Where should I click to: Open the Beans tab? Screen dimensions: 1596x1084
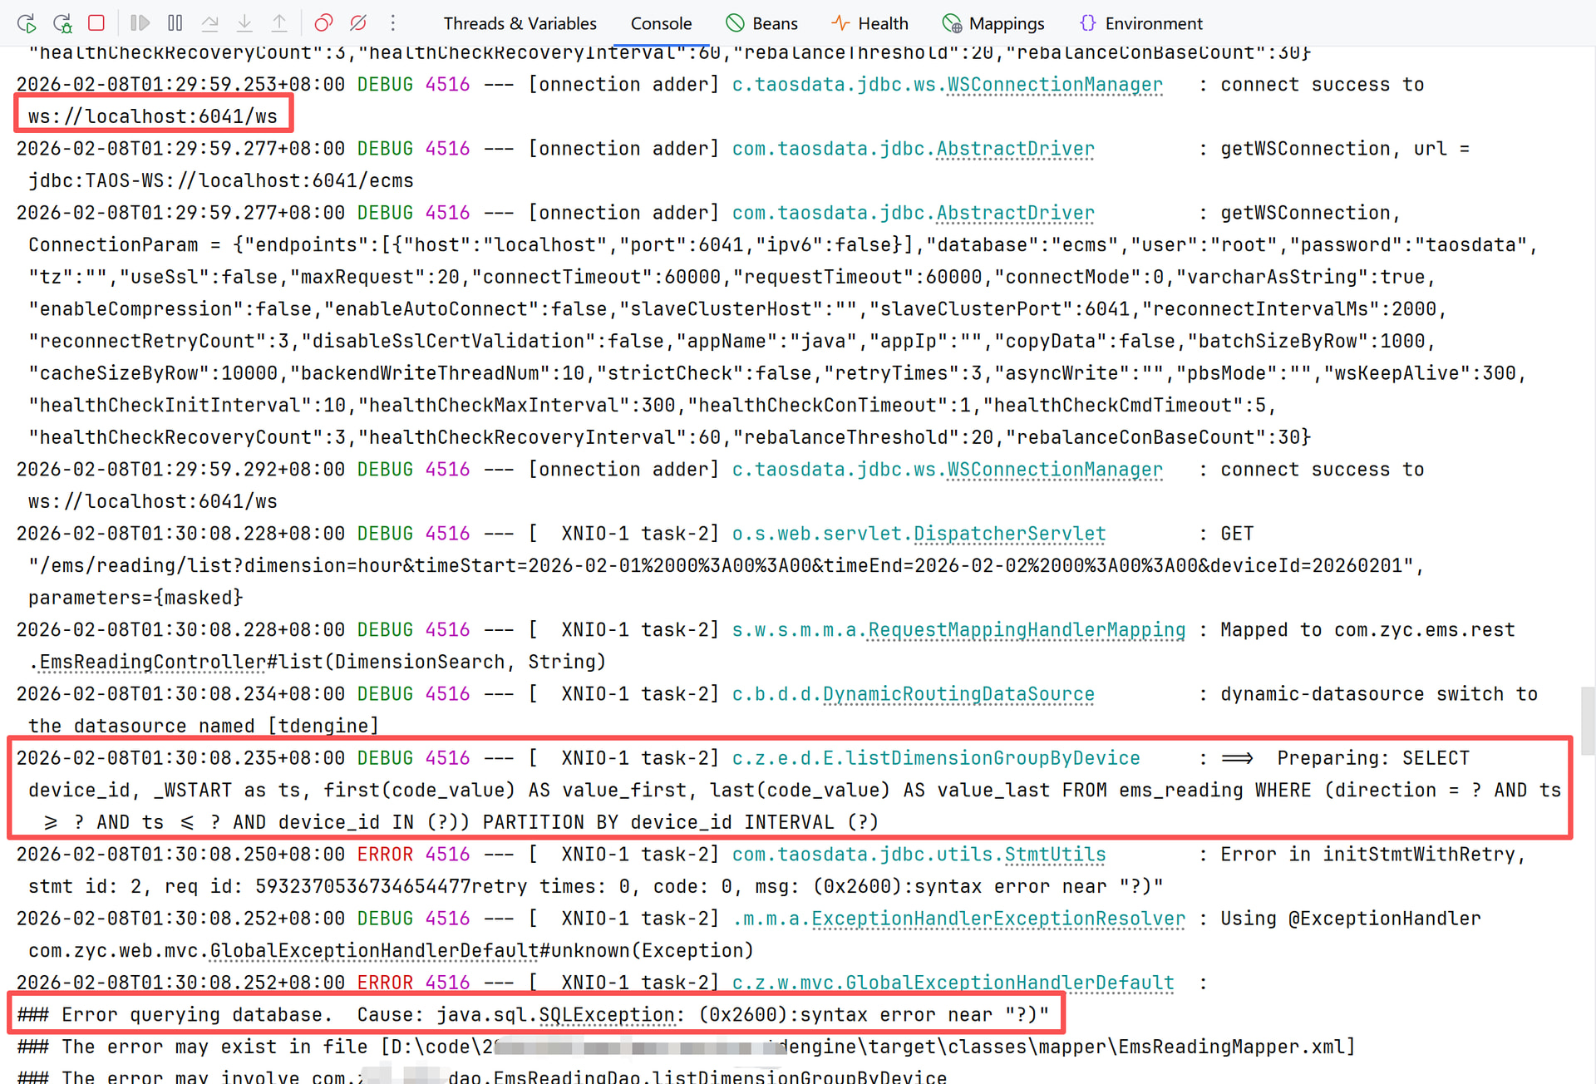(761, 23)
